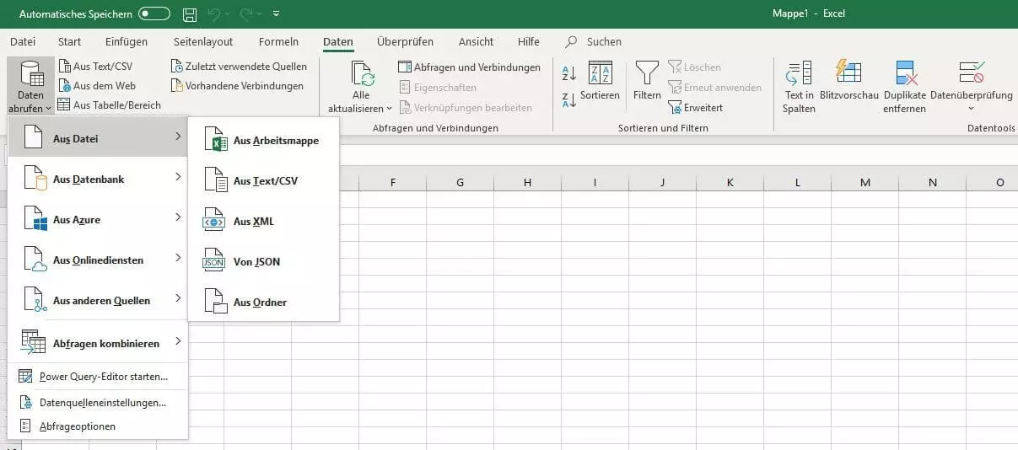The height and width of the screenshot is (450, 1018).
Task: Click the Datenüberprüfung icon
Action: tap(971, 72)
